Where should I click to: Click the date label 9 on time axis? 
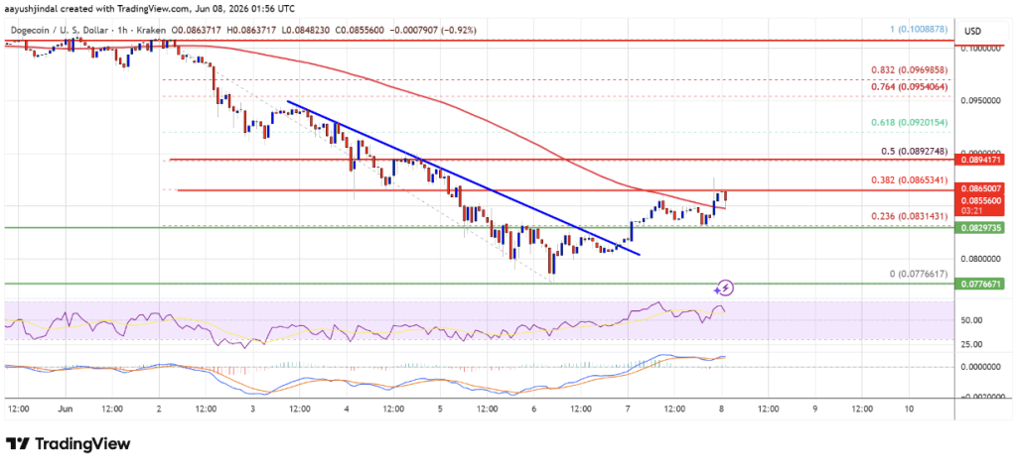point(814,409)
